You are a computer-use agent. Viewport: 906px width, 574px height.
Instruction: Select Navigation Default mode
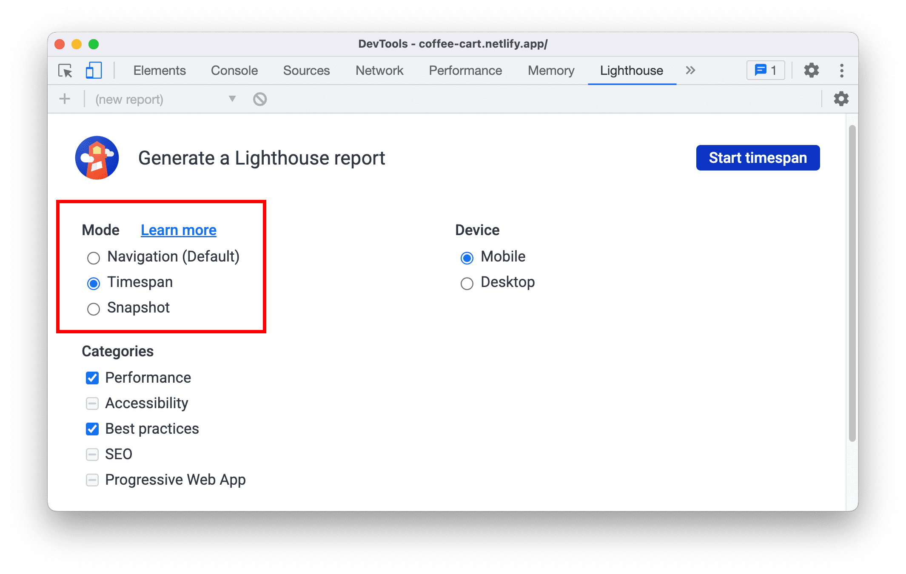tap(92, 257)
